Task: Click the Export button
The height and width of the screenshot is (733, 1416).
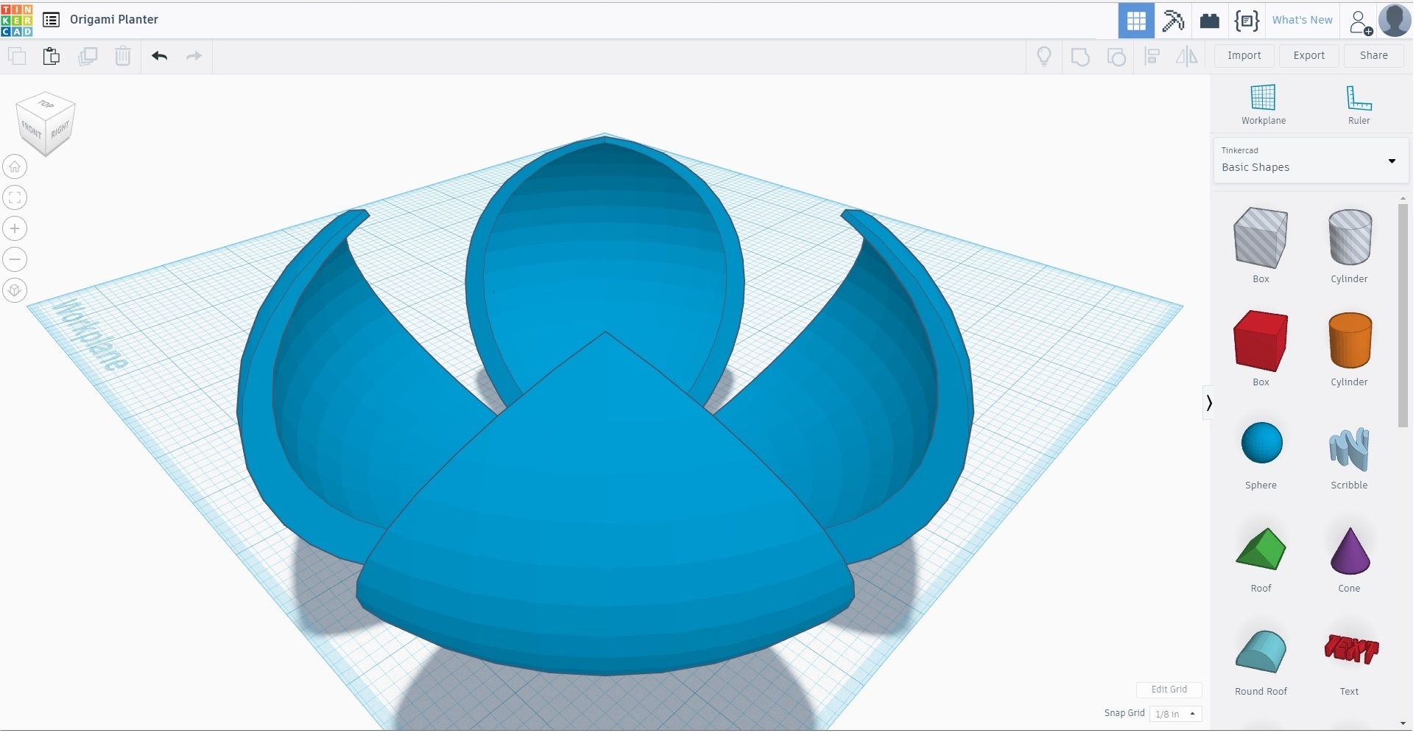Action: [x=1309, y=56]
